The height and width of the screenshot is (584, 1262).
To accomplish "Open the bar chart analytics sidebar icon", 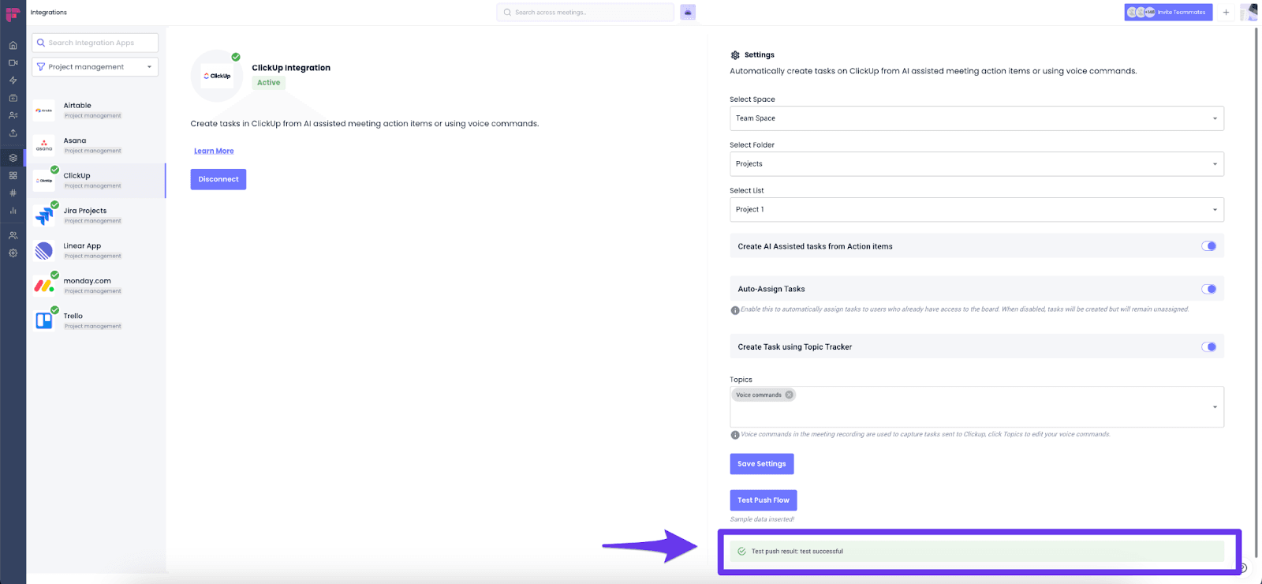I will point(13,211).
